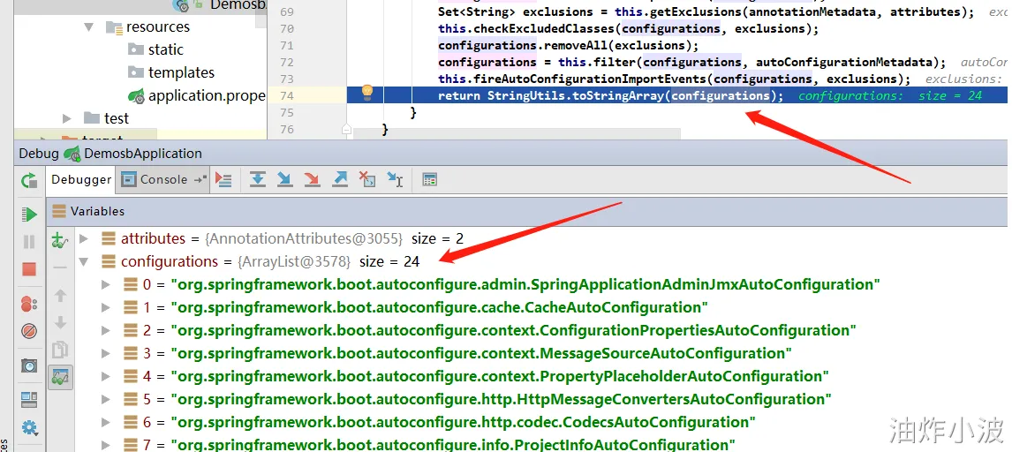Click this.checkExcludedClasses code line

pos(628,28)
